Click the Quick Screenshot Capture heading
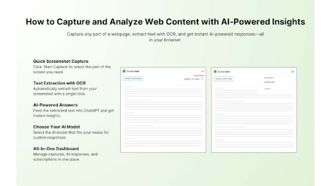Image resolution: width=331 pixels, height=186 pixels. coord(61,61)
